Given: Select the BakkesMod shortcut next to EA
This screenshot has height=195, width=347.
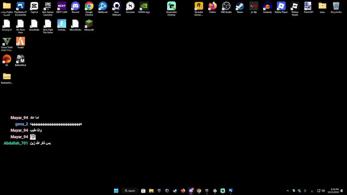Looking at the screenshot, I should tap(20, 60).
